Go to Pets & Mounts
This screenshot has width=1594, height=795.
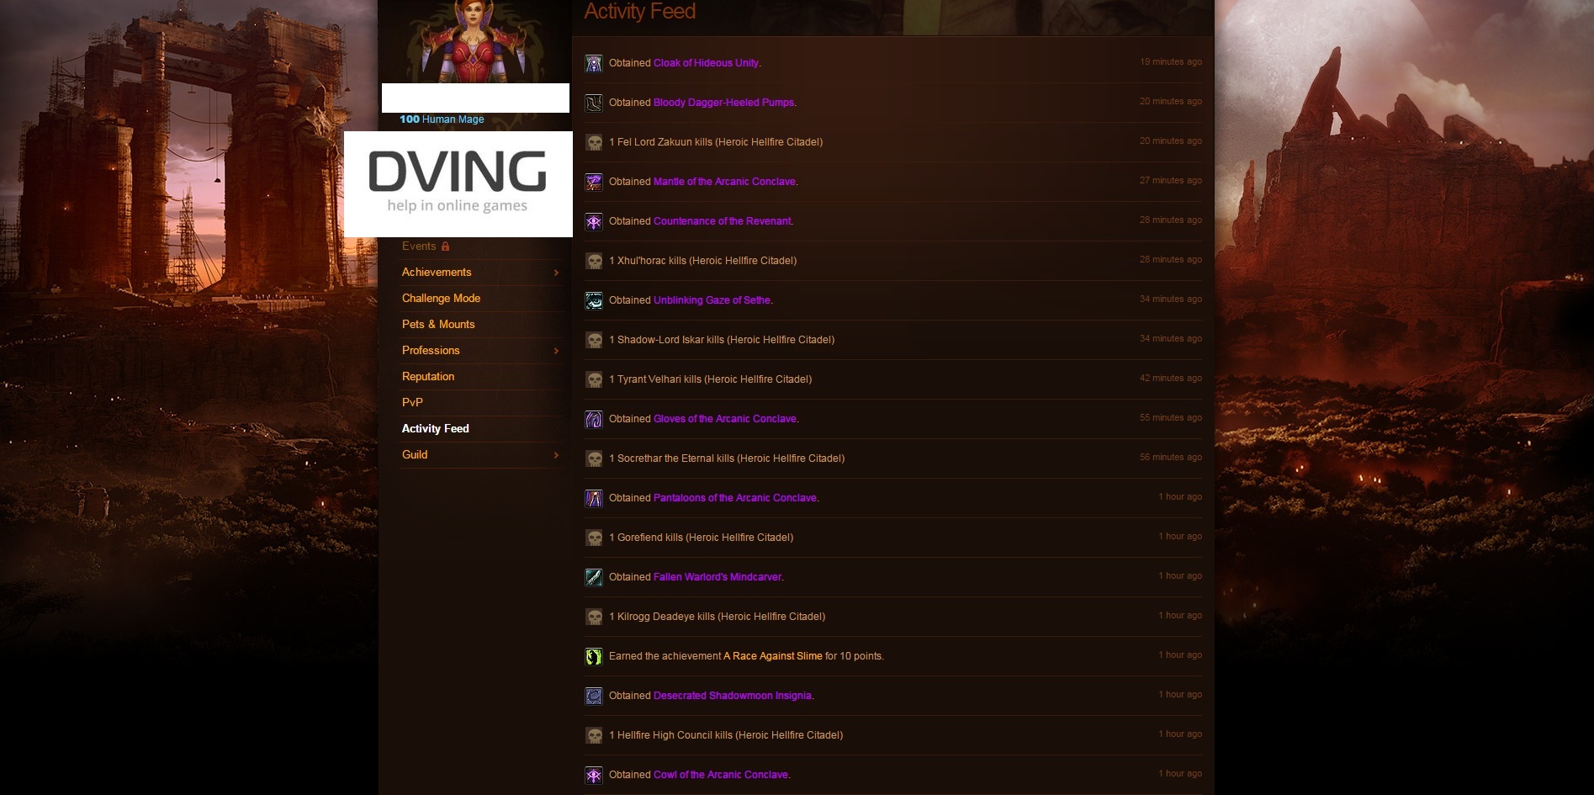click(438, 325)
